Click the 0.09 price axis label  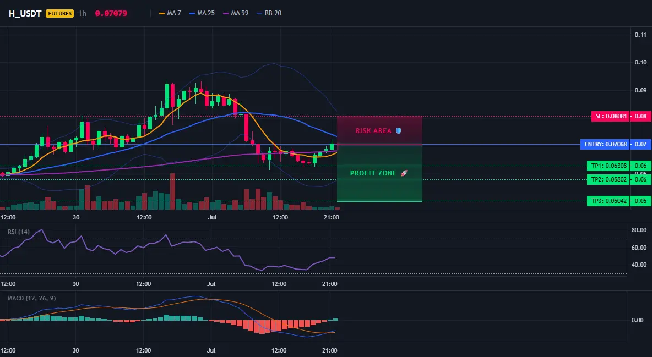tap(640, 90)
